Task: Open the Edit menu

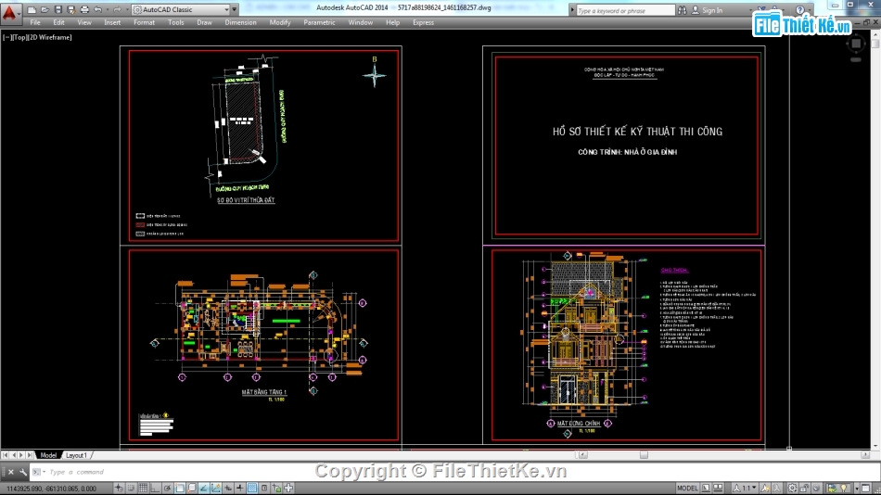Action: [x=58, y=22]
